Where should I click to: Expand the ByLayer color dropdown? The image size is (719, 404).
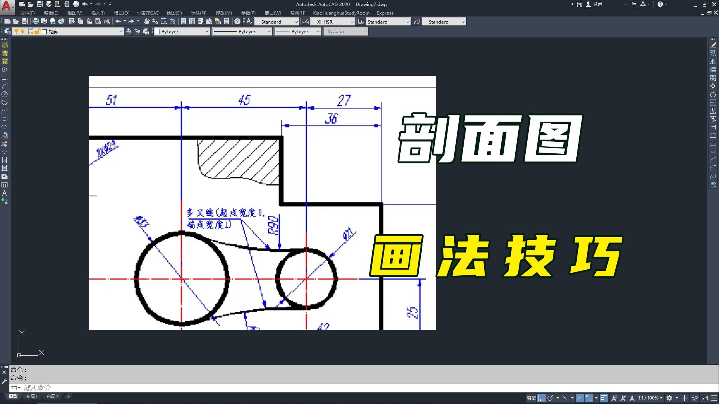click(207, 31)
